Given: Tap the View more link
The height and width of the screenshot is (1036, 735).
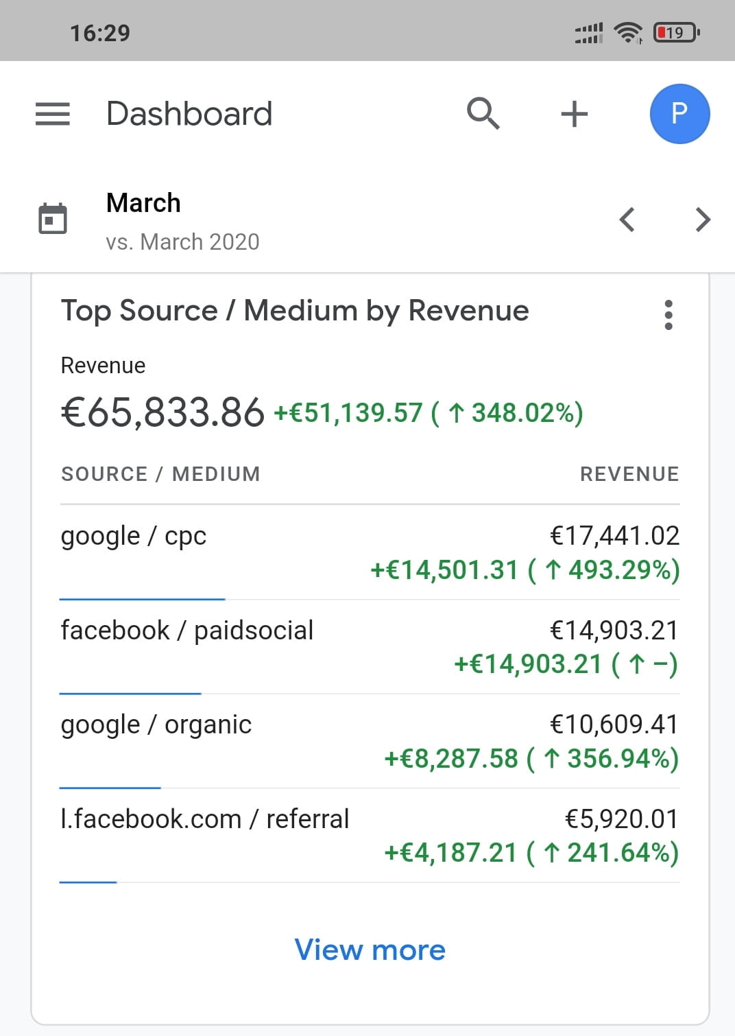Looking at the screenshot, I should [370, 950].
